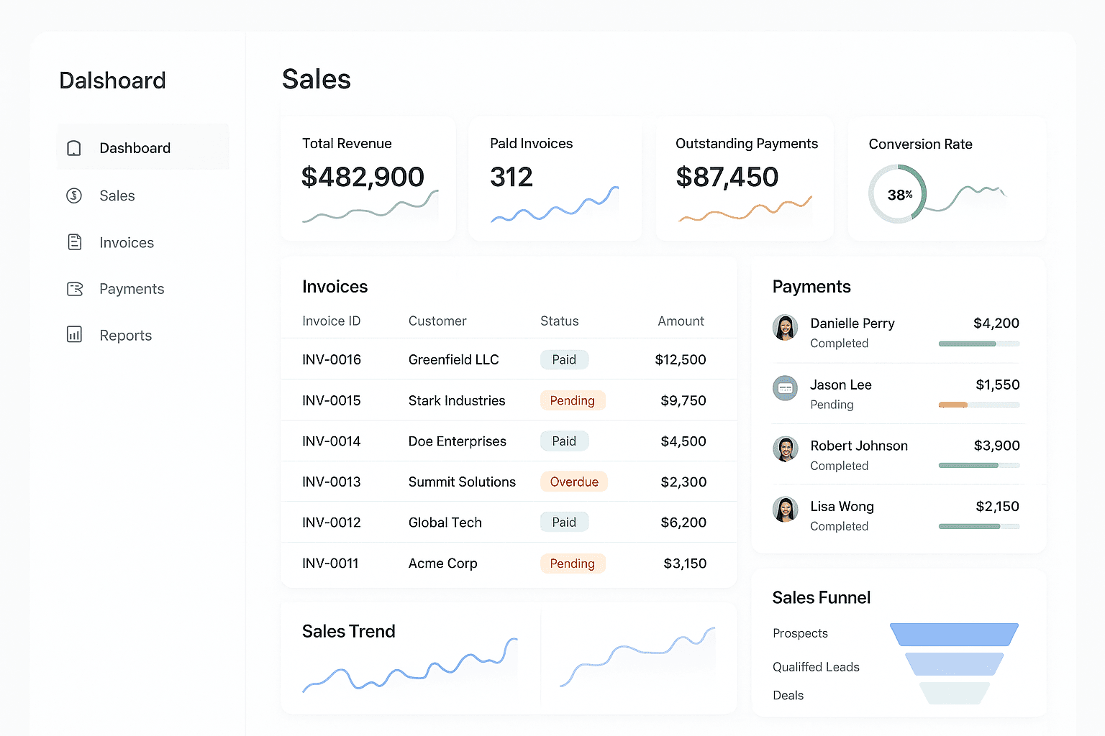Image resolution: width=1105 pixels, height=736 pixels.
Task: Click the Total Revenue summary card
Action: [x=368, y=178]
